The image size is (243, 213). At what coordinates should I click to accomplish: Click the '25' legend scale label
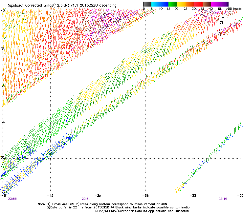pos(186,9)
